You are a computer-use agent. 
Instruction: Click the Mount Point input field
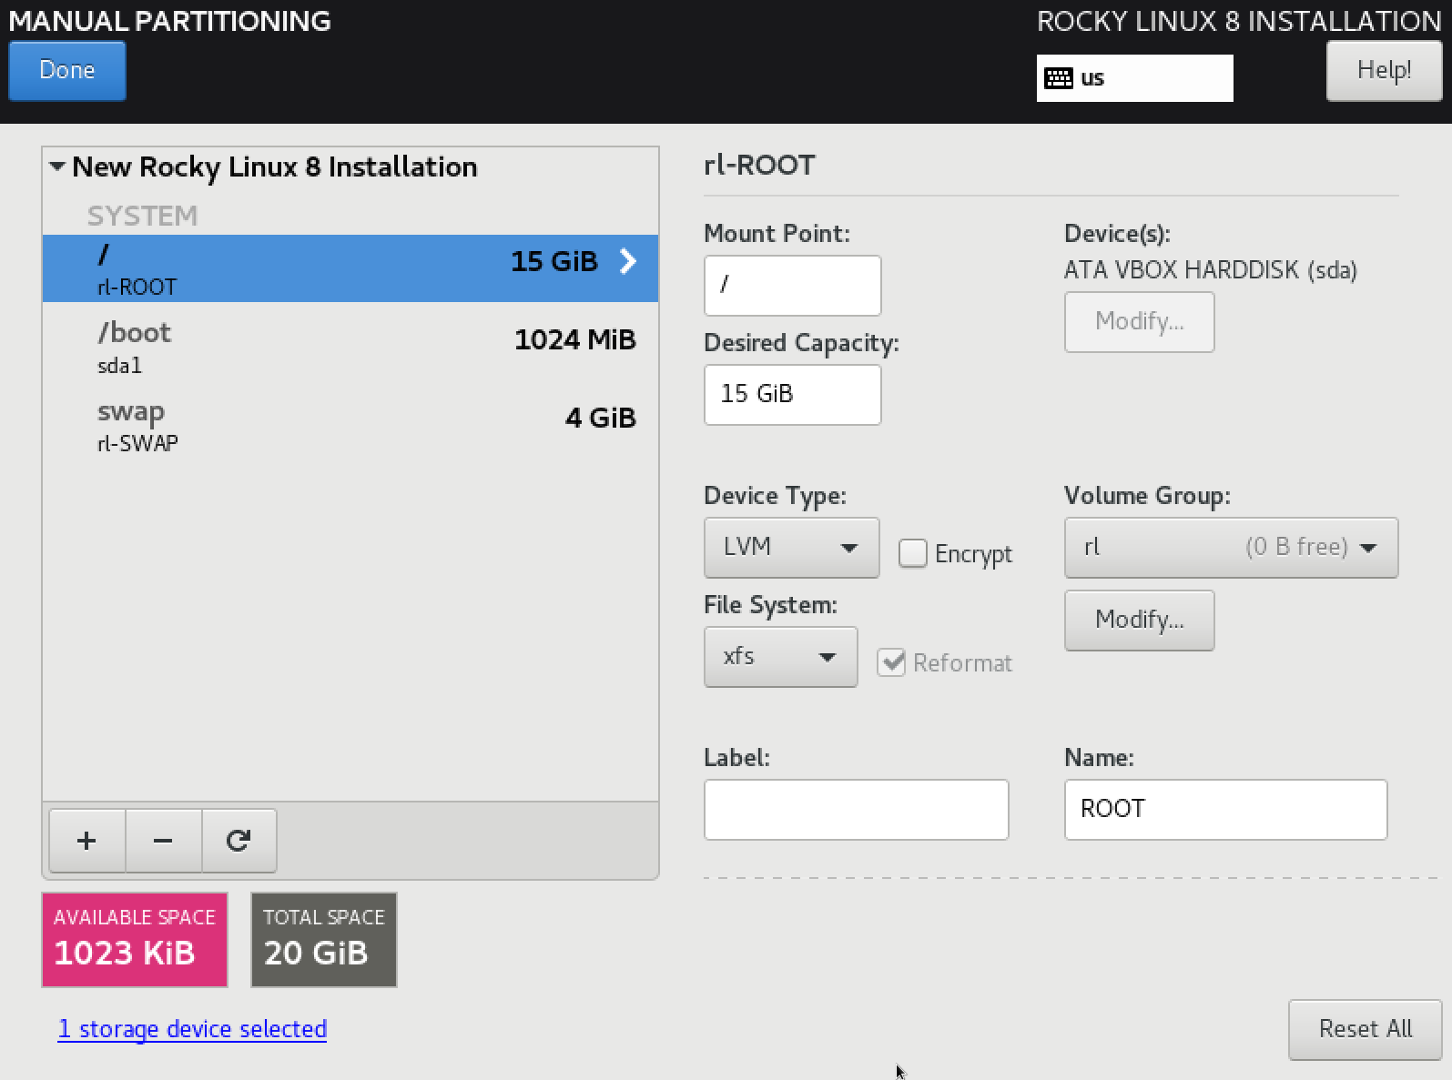point(792,286)
